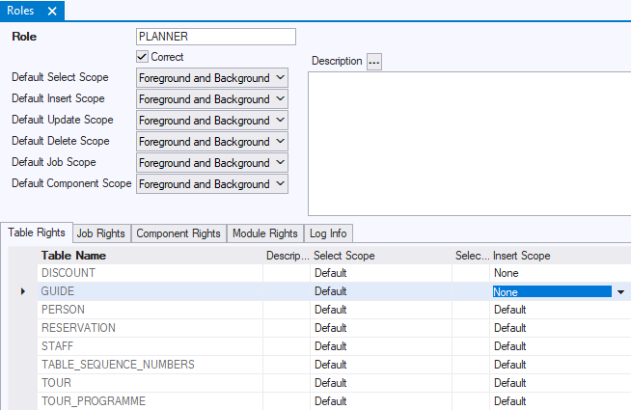Image resolution: width=631 pixels, height=410 pixels.
Task: Sort by the Table Name column header
Action: point(73,256)
